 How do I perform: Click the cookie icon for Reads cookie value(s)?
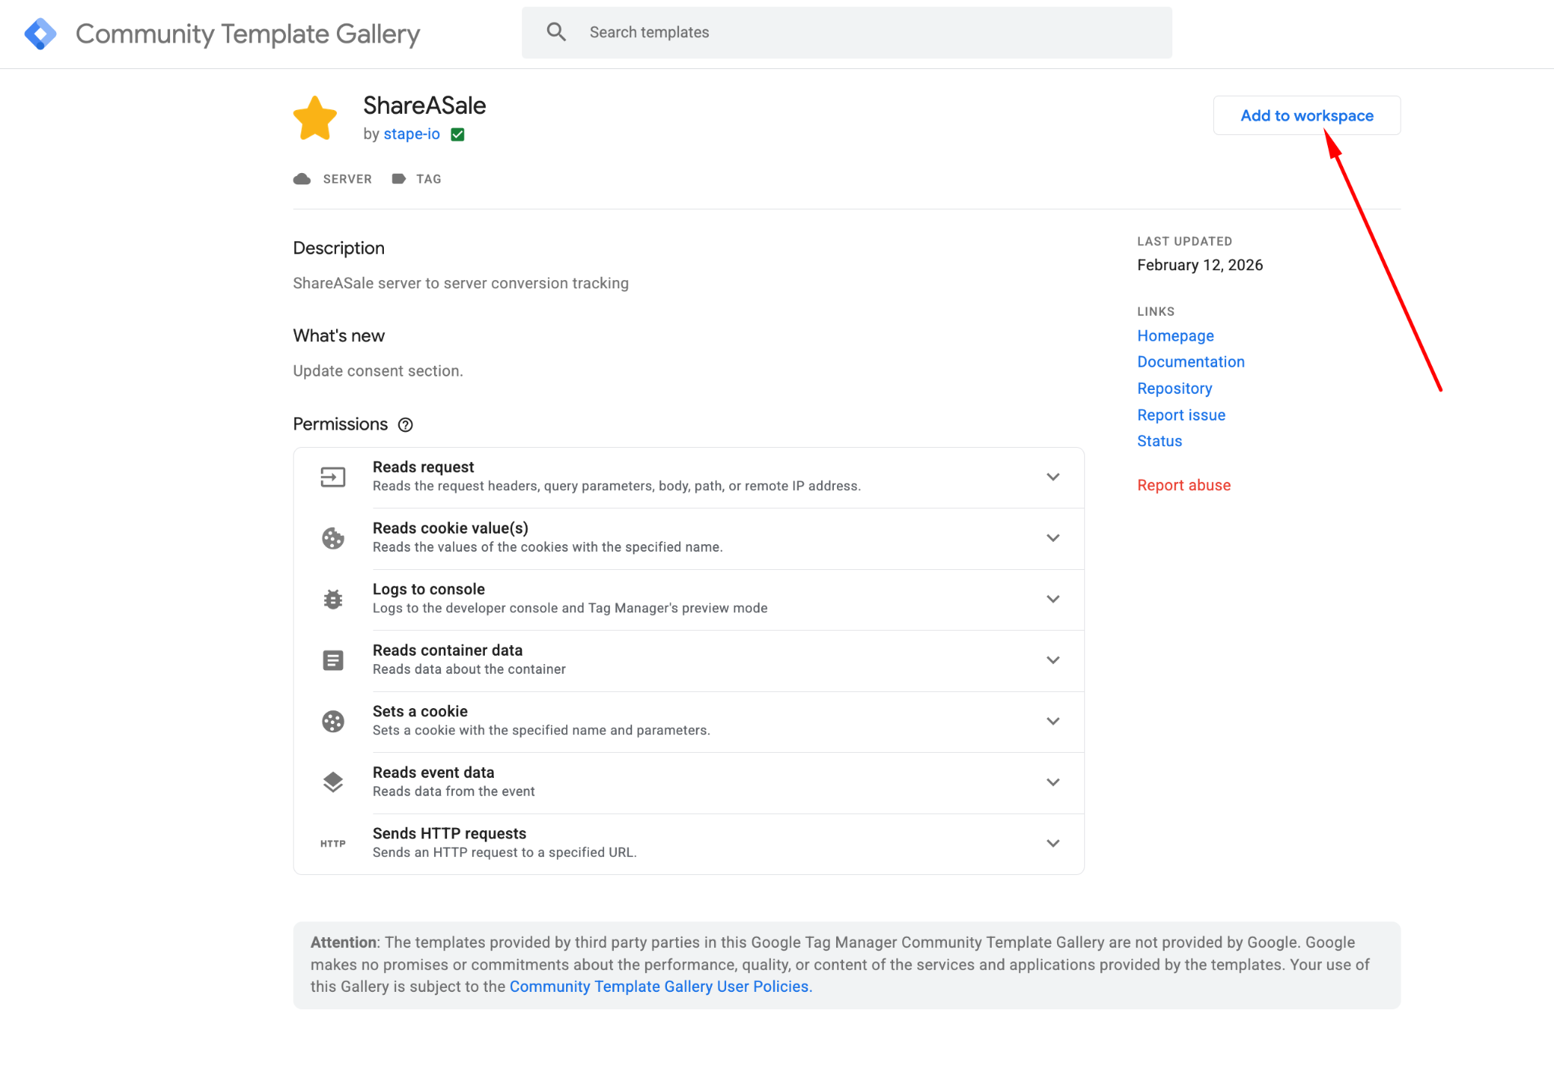tap(333, 538)
